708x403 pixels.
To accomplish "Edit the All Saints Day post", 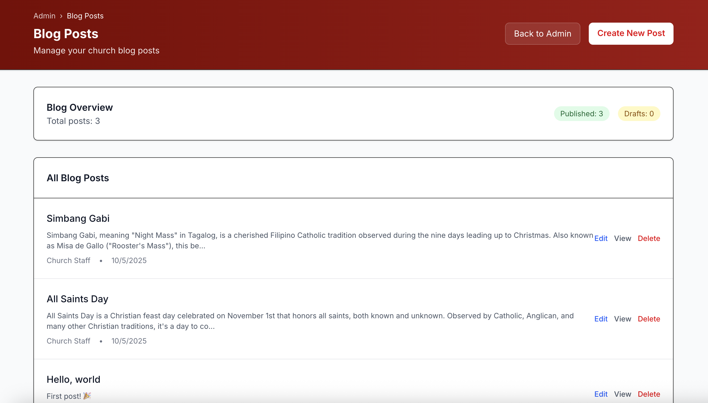I will tap(601, 319).
